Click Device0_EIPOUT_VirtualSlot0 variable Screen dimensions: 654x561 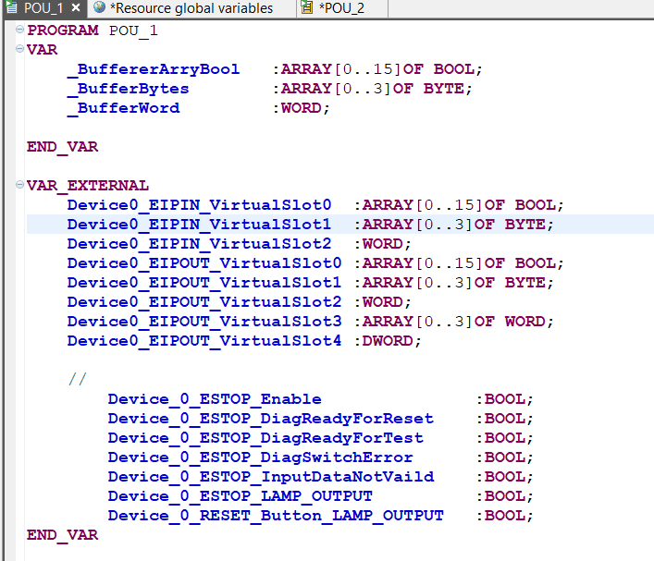click(204, 263)
